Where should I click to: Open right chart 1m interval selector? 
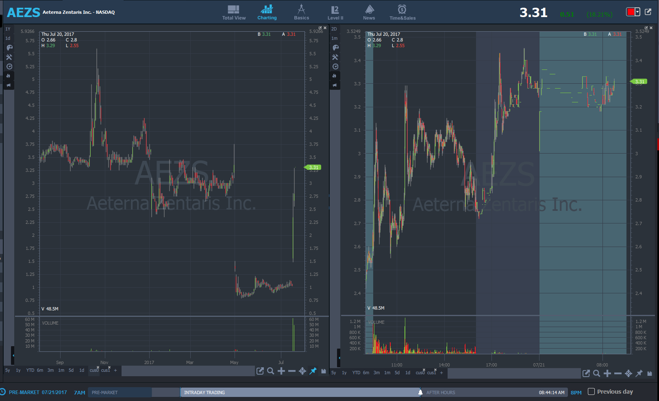click(x=334, y=38)
